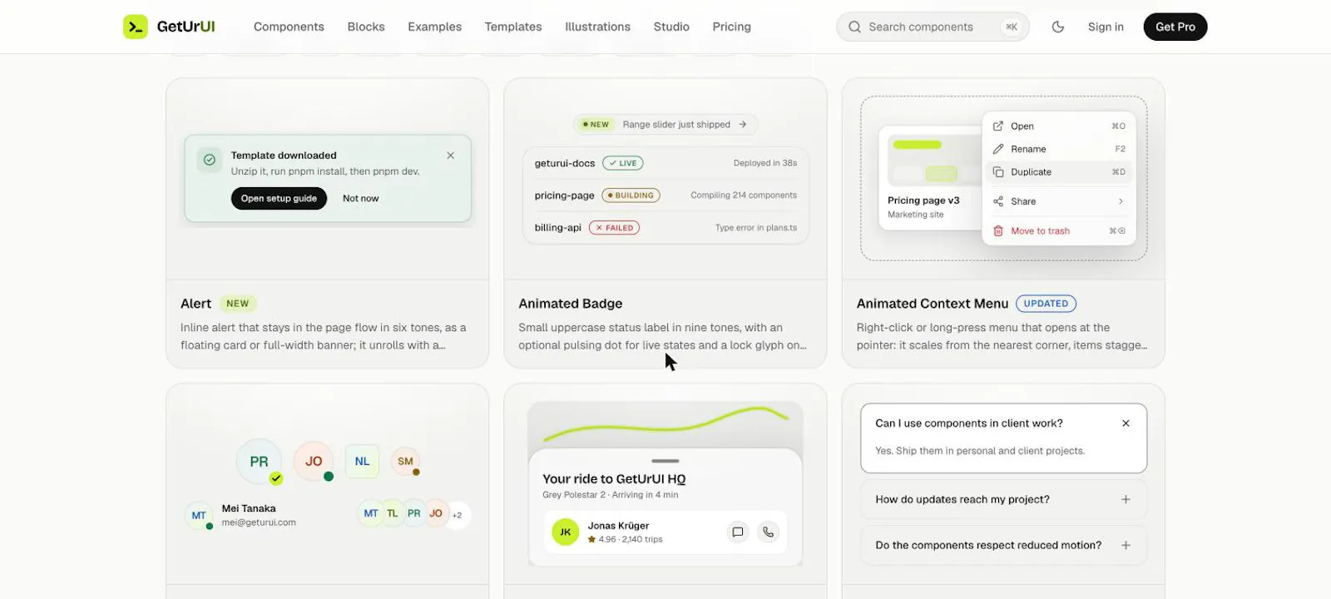Viewport: 1331px width, 599px height.
Task: Open the Components nav item
Action: click(x=289, y=27)
